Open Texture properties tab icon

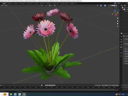121,56
